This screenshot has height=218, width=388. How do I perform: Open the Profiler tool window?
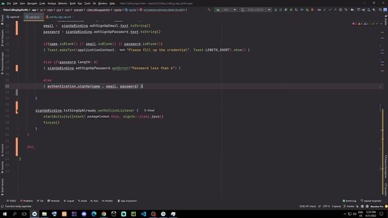click(x=107, y=201)
